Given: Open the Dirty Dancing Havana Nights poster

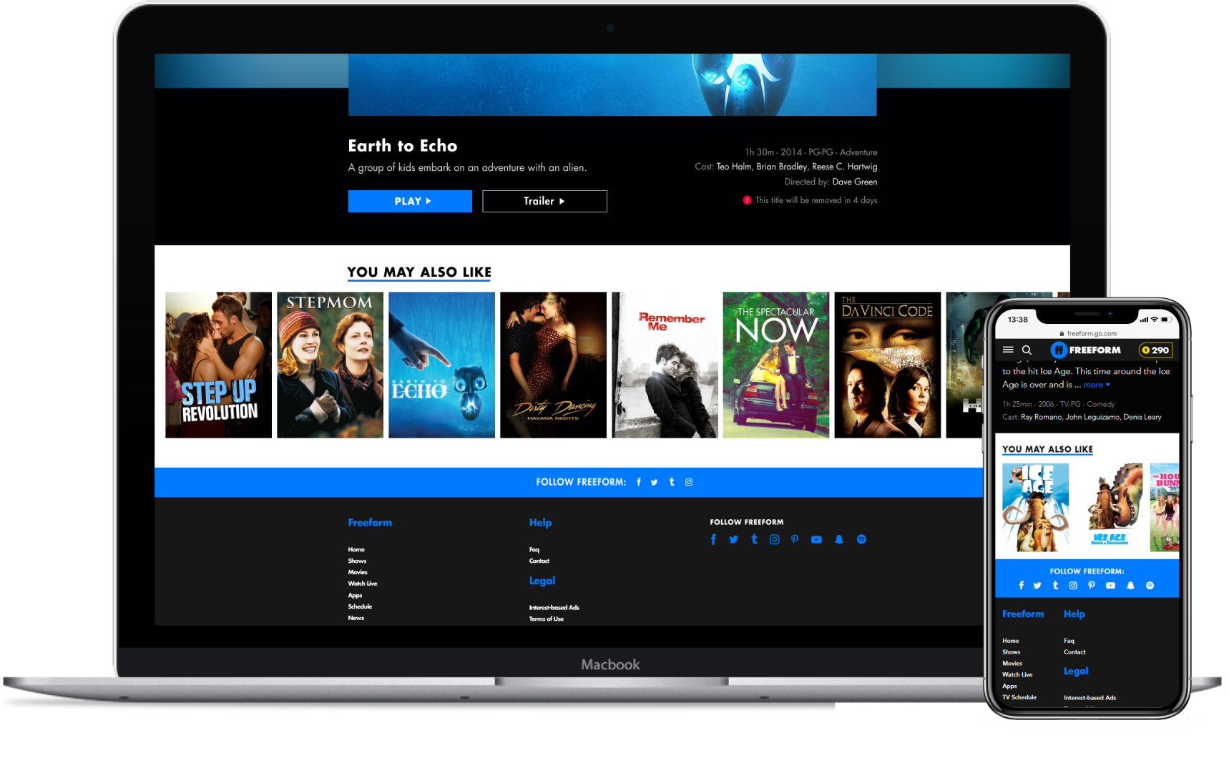Looking at the screenshot, I should tap(553, 365).
